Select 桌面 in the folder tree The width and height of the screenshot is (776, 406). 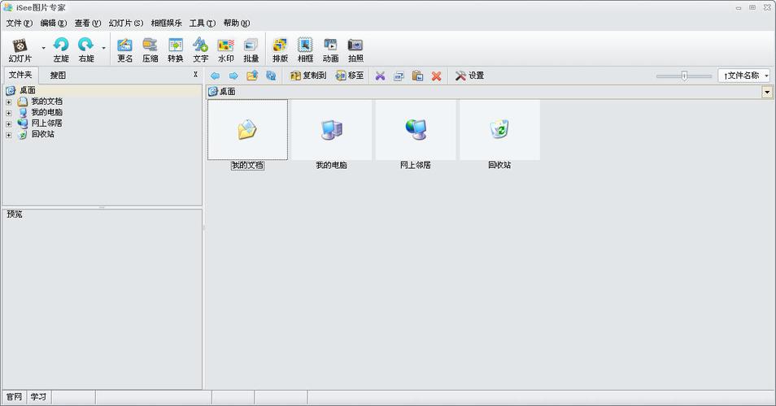[x=27, y=90]
